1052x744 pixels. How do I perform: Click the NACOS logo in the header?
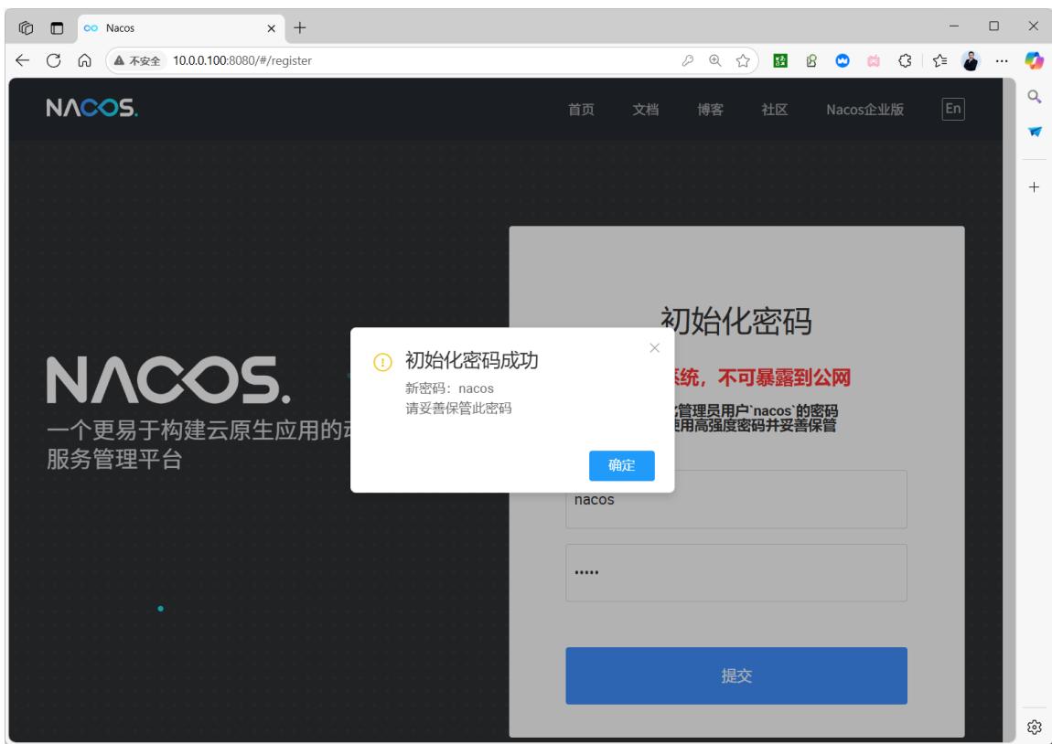[91, 108]
